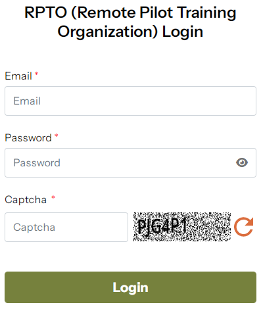Click the "Organization) Login" heading line
This screenshot has width=261, height=313.
coord(130,32)
